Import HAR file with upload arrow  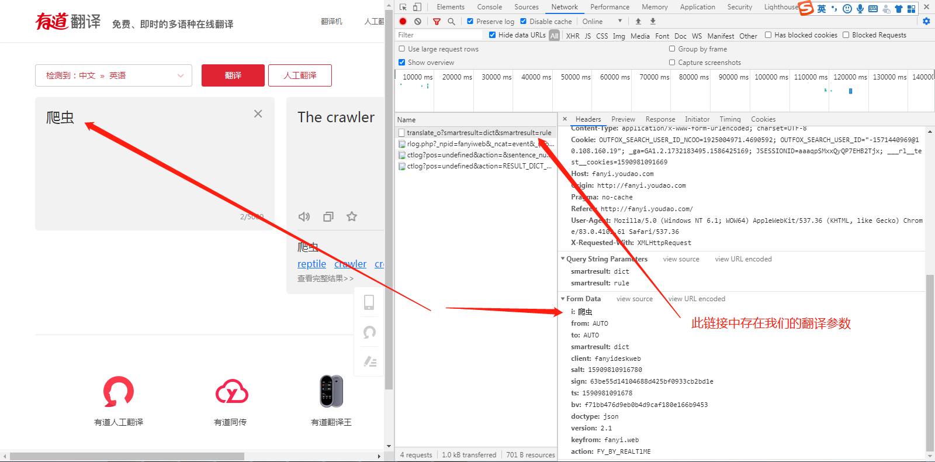(x=638, y=21)
